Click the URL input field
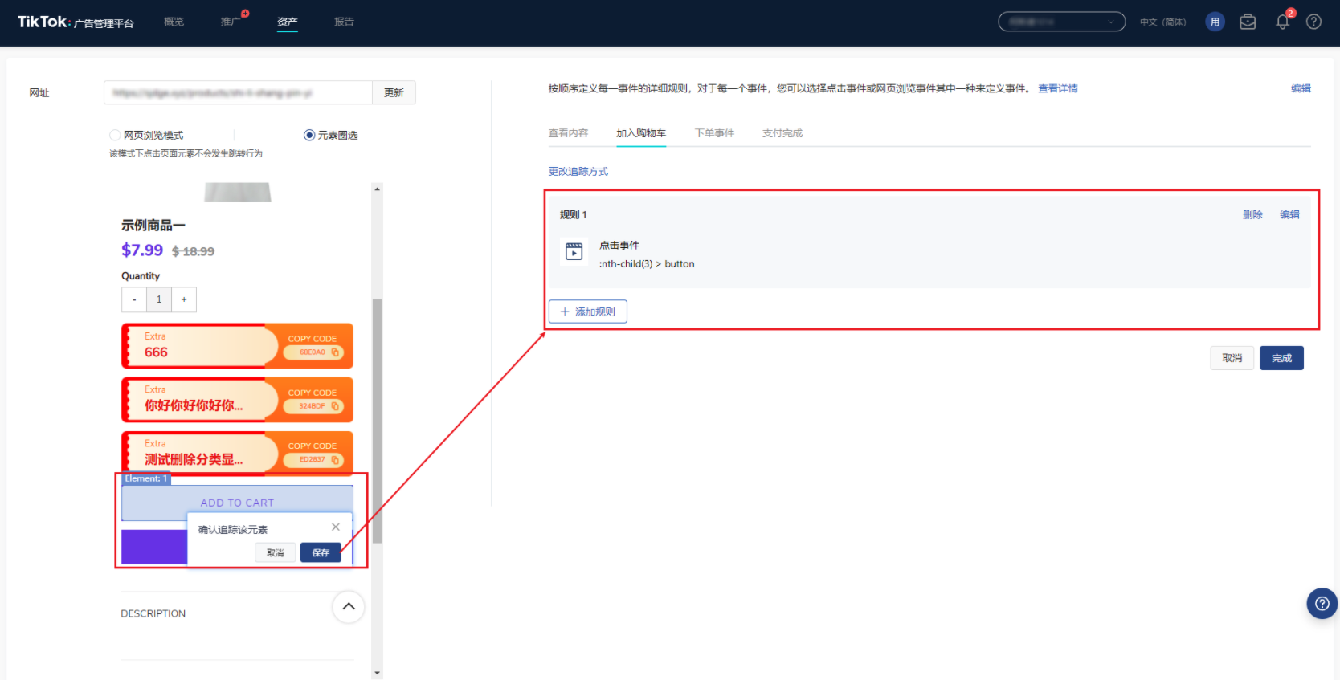 coord(238,93)
